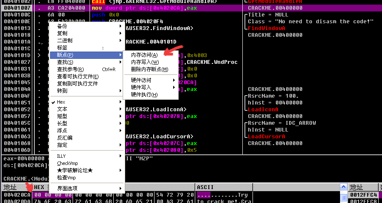Open the 备份 submenu
This screenshot has width=382, height=203.
pos(87,26)
